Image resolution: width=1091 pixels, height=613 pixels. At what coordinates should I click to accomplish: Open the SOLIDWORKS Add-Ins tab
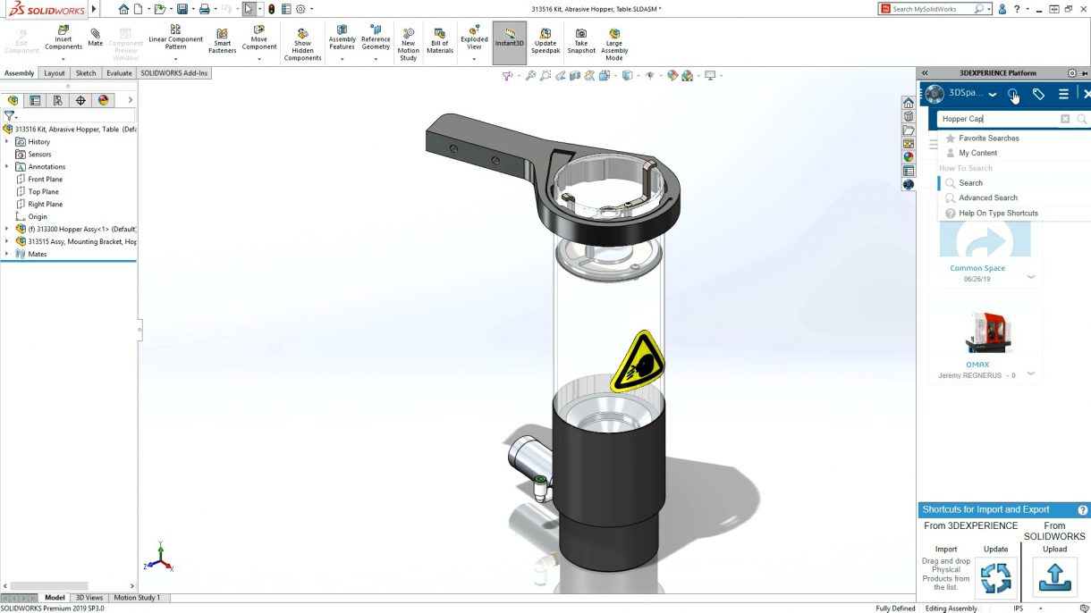tap(174, 73)
